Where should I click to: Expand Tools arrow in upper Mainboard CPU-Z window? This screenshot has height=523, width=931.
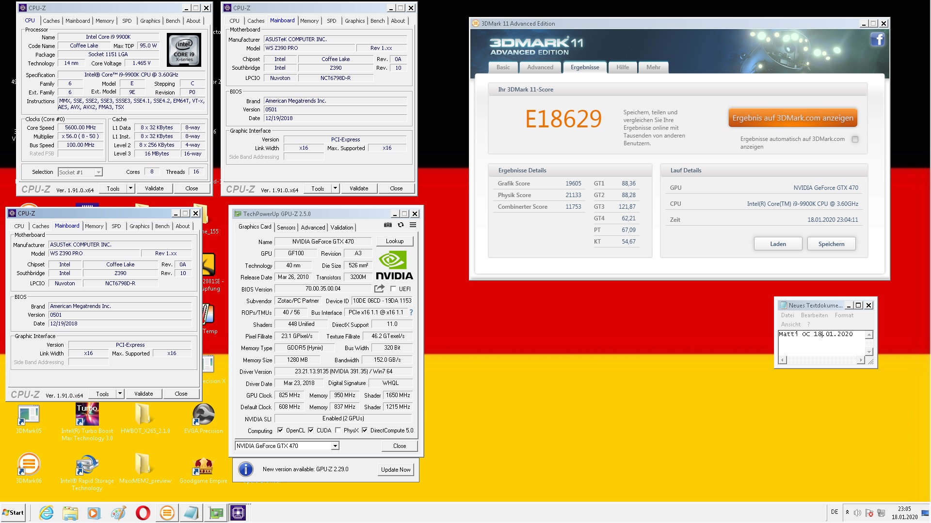335,188
